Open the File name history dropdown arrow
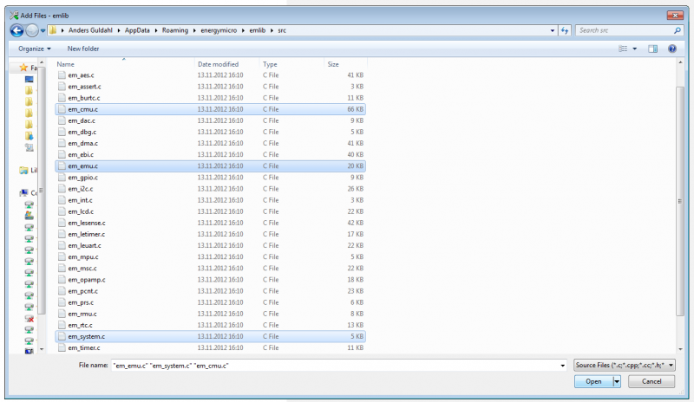 [562, 366]
